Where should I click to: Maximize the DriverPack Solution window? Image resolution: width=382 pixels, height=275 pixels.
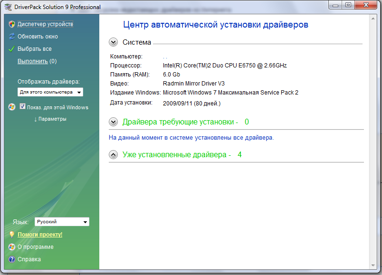[x=348, y=5]
